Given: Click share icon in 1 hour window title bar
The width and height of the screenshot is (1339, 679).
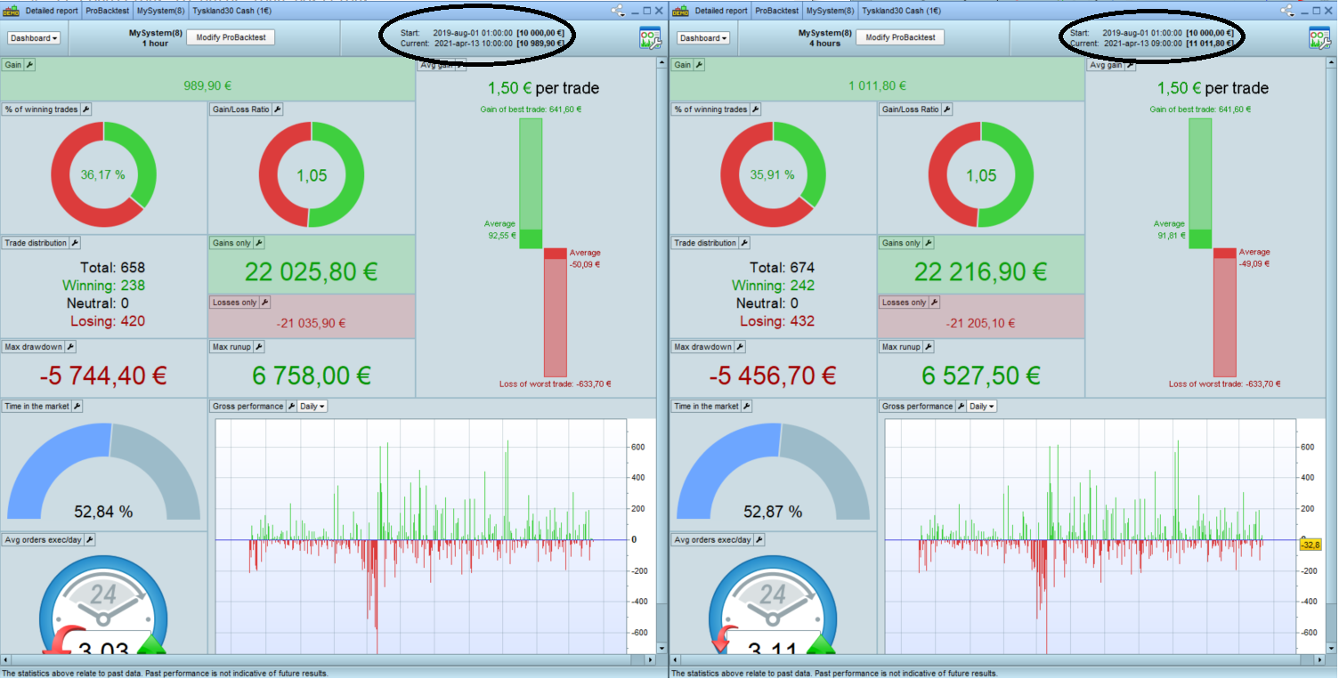Looking at the screenshot, I should 618,11.
